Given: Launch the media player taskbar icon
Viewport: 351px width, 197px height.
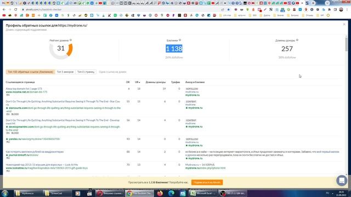Looking at the screenshot, I should [78, 193].
